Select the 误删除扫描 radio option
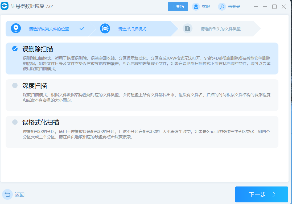This screenshot has height=204, width=292. click(x=15, y=49)
